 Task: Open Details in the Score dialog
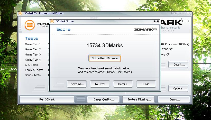(x=123, y=84)
